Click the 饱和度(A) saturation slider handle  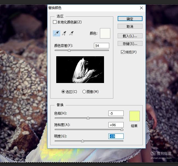click(x=122, y=129)
